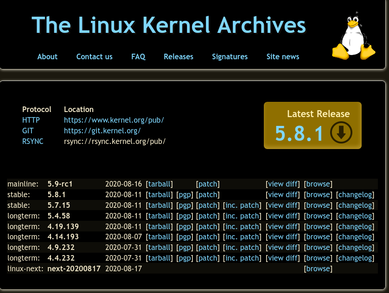Open pgp signature for longterm 4.14.193
This screenshot has width=389, height=293.
pyautogui.click(x=185, y=237)
